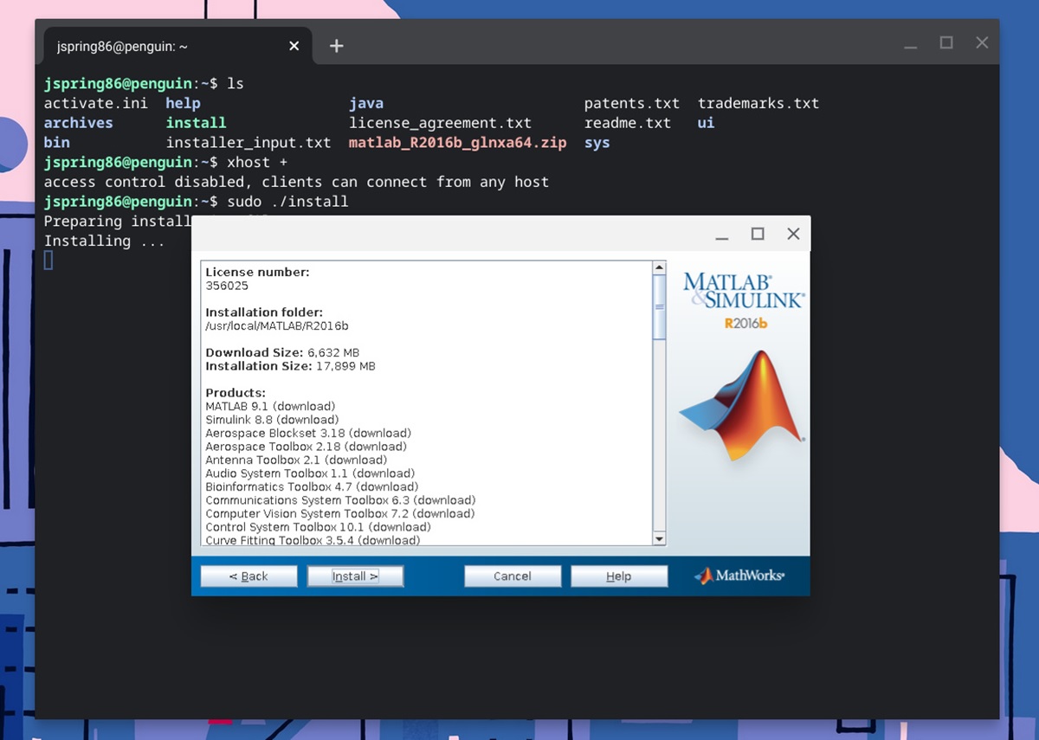Viewport: 1039px width, 740px height.
Task: Open a new terminal tab
Action: point(337,46)
